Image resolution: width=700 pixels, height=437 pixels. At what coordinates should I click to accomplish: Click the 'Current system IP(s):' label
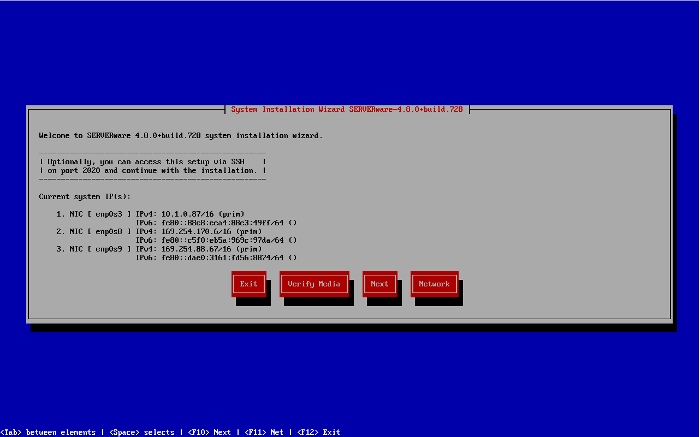click(x=85, y=196)
